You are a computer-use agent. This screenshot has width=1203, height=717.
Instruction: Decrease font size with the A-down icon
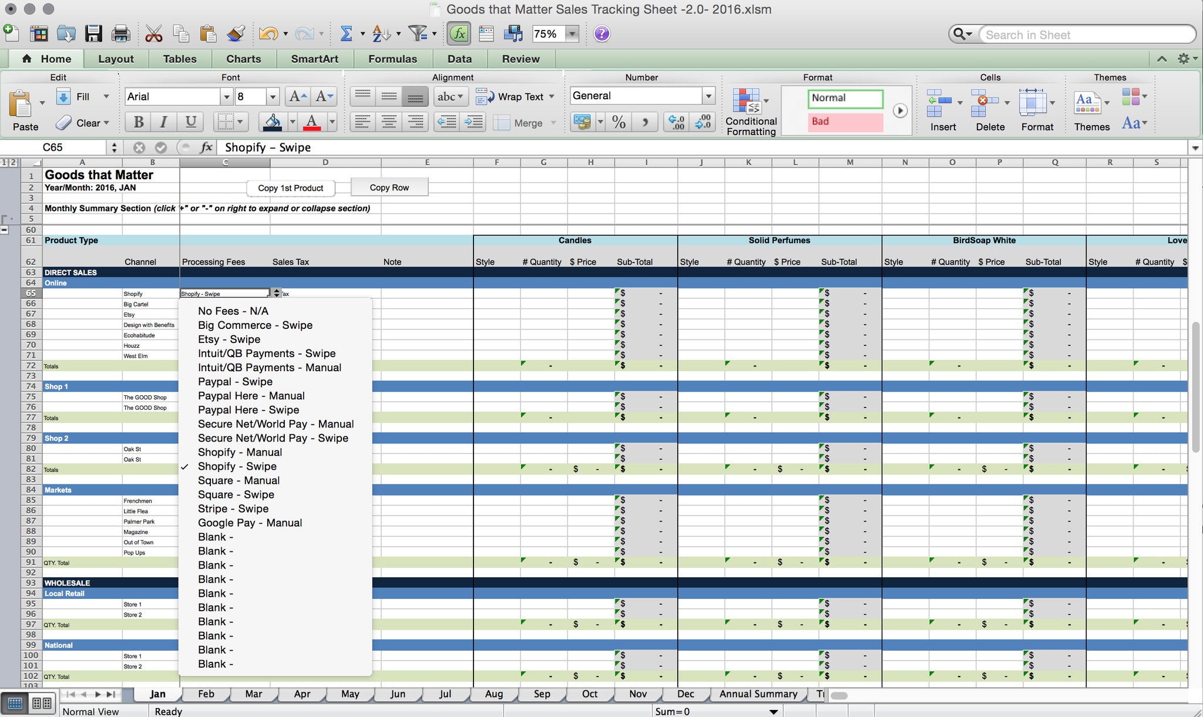coord(324,96)
